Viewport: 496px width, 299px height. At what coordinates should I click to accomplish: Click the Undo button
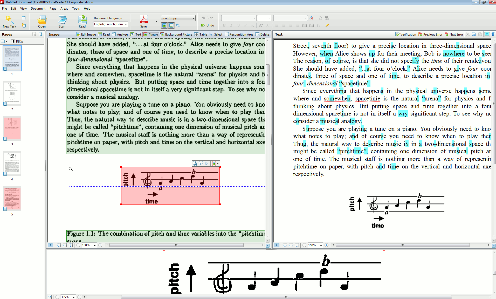(x=208, y=25)
